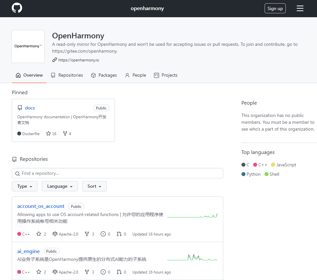Switch to the Repositories tab

pyautogui.click(x=67, y=75)
